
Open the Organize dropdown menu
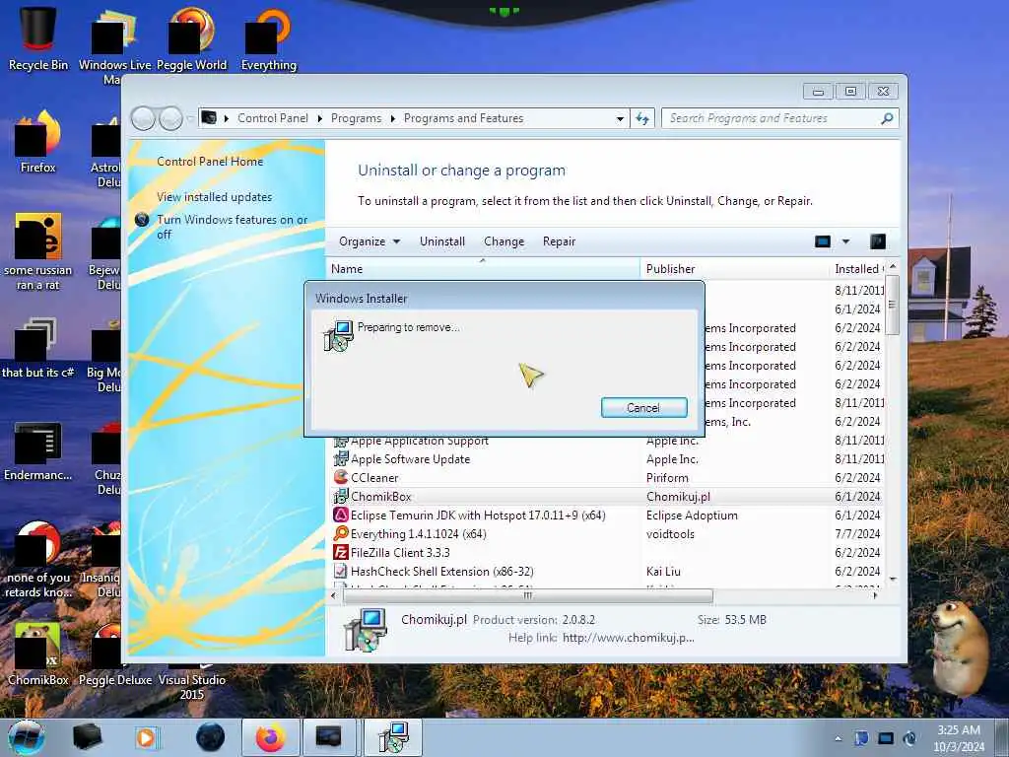(370, 241)
